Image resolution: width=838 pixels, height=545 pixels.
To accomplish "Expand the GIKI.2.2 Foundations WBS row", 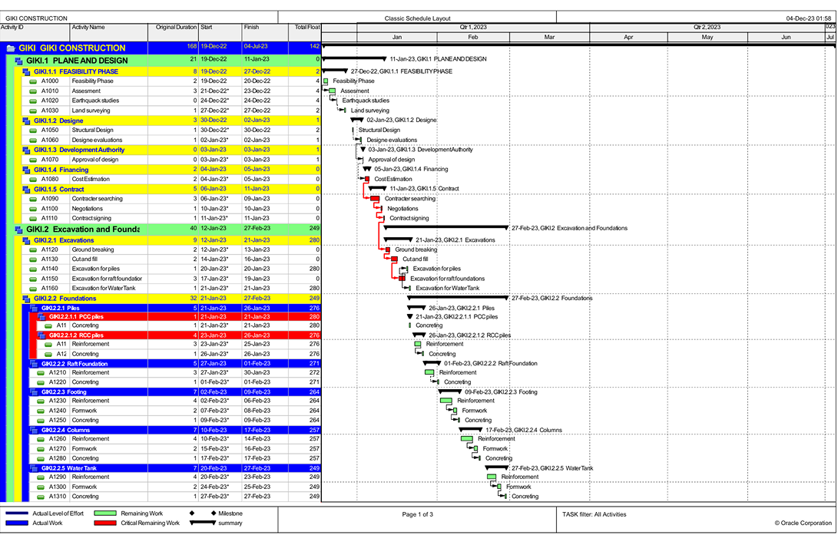I will tap(26, 299).
